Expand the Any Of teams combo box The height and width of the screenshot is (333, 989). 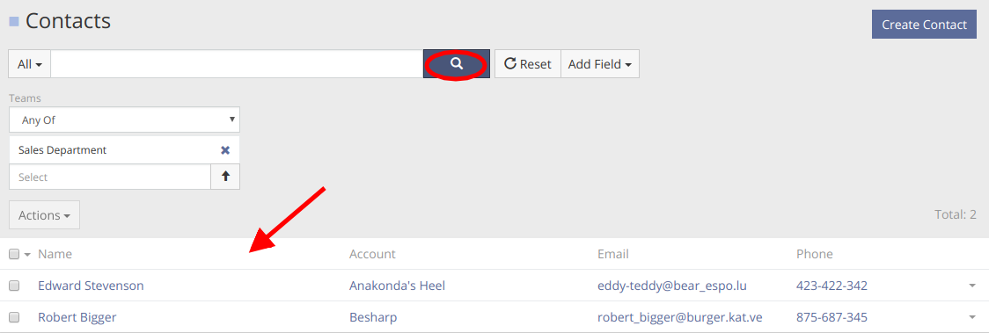pyautogui.click(x=124, y=119)
